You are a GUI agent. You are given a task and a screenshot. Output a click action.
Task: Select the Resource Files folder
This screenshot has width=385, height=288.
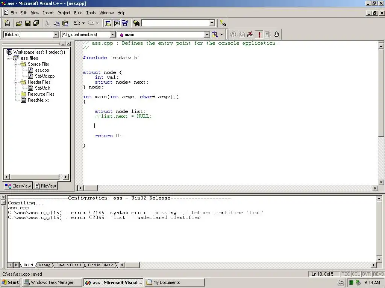point(41,94)
